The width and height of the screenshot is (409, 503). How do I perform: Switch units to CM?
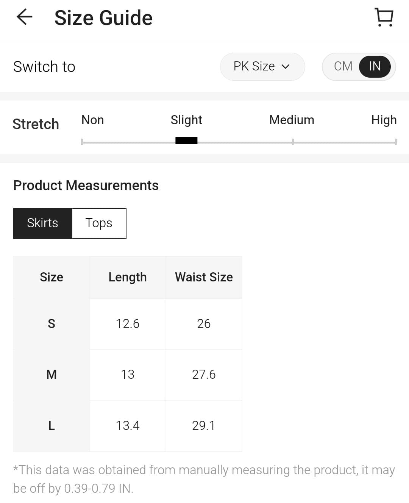click(343, 67)
